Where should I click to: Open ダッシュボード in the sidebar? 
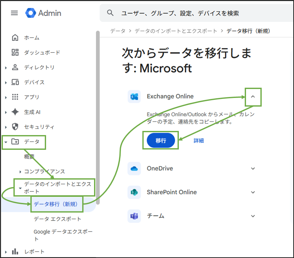click(42, 52)
